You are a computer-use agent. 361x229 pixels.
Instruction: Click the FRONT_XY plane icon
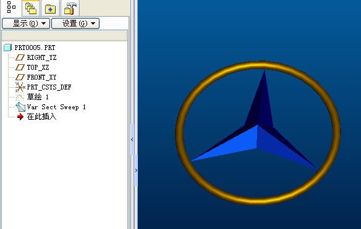click(20, 77)
